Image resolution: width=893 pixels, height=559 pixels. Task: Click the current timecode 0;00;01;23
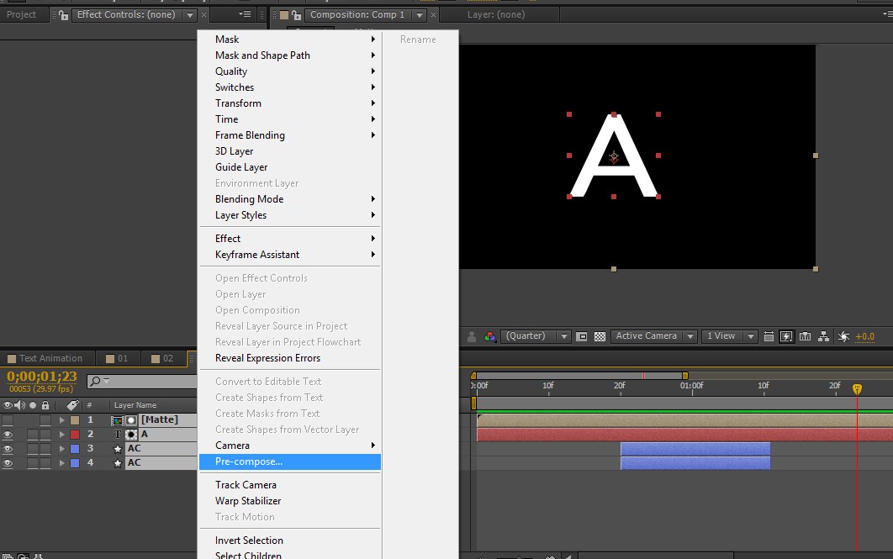coord(41,377)
